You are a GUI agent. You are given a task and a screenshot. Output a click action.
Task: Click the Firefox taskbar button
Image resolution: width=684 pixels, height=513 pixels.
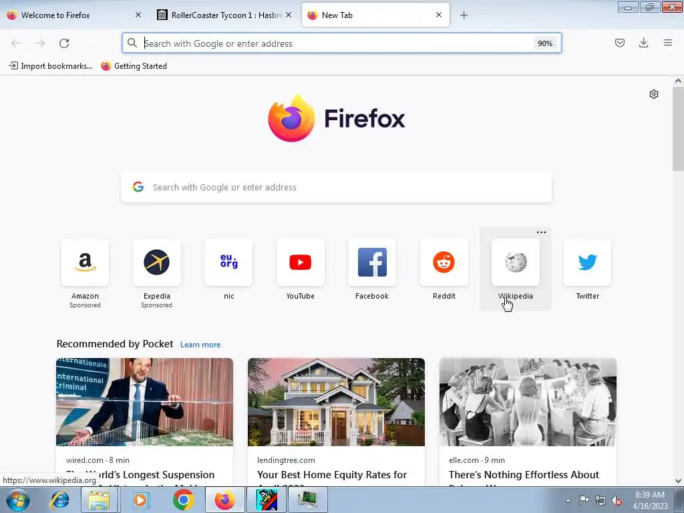coord(224,500)
